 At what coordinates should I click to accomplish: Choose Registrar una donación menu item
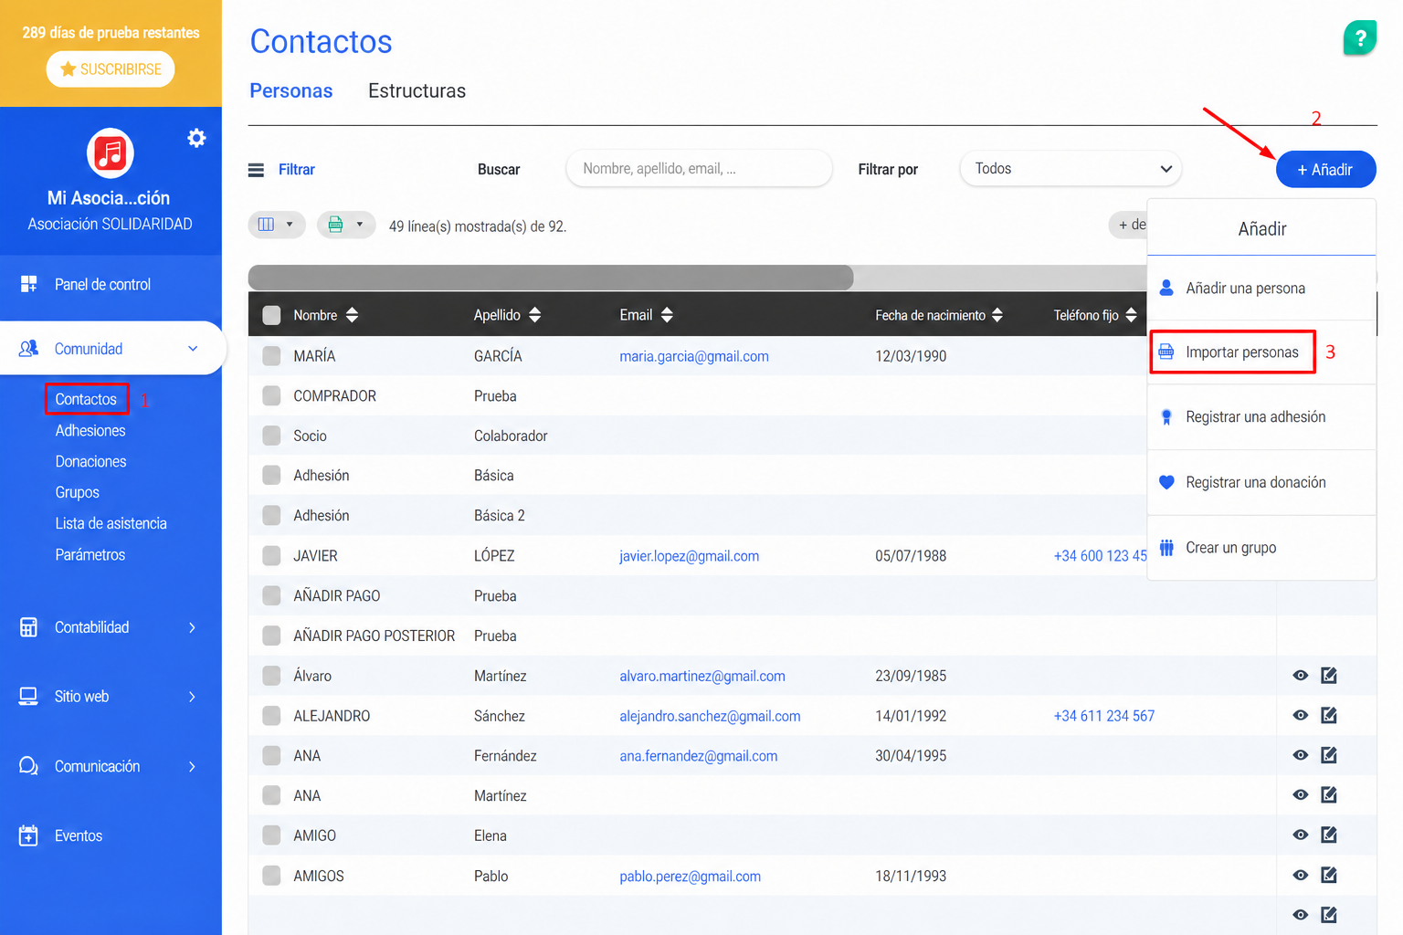click(x=1261, y=482)
